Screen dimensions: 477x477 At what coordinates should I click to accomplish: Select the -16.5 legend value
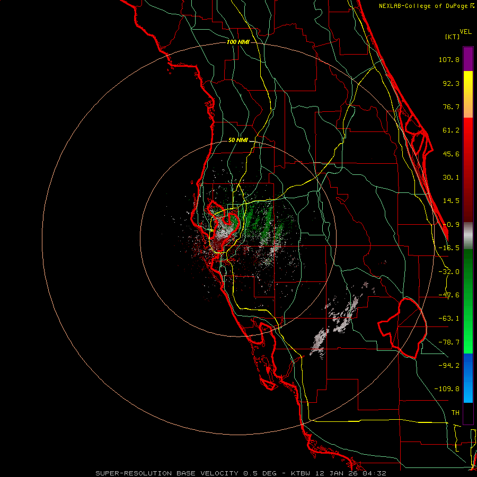(449, 248)
